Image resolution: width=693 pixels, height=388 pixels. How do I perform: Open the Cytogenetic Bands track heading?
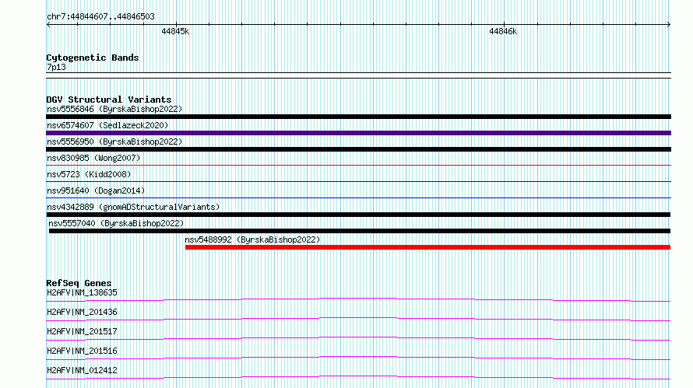(x=93, y=58)
